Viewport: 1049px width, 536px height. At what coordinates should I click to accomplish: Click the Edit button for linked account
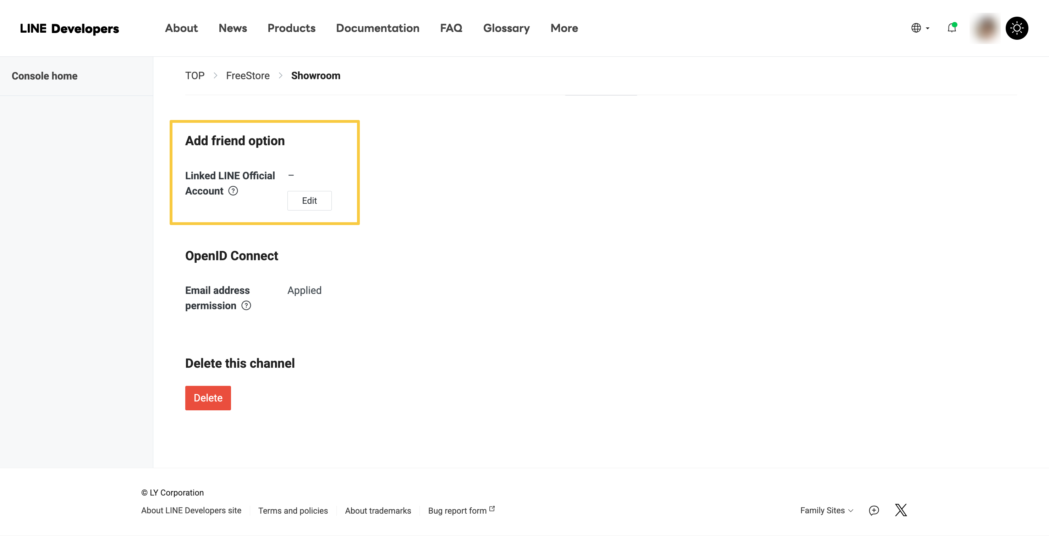click(x=309, y=201)
